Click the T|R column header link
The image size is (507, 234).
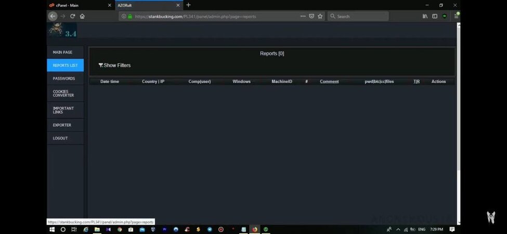417,82
